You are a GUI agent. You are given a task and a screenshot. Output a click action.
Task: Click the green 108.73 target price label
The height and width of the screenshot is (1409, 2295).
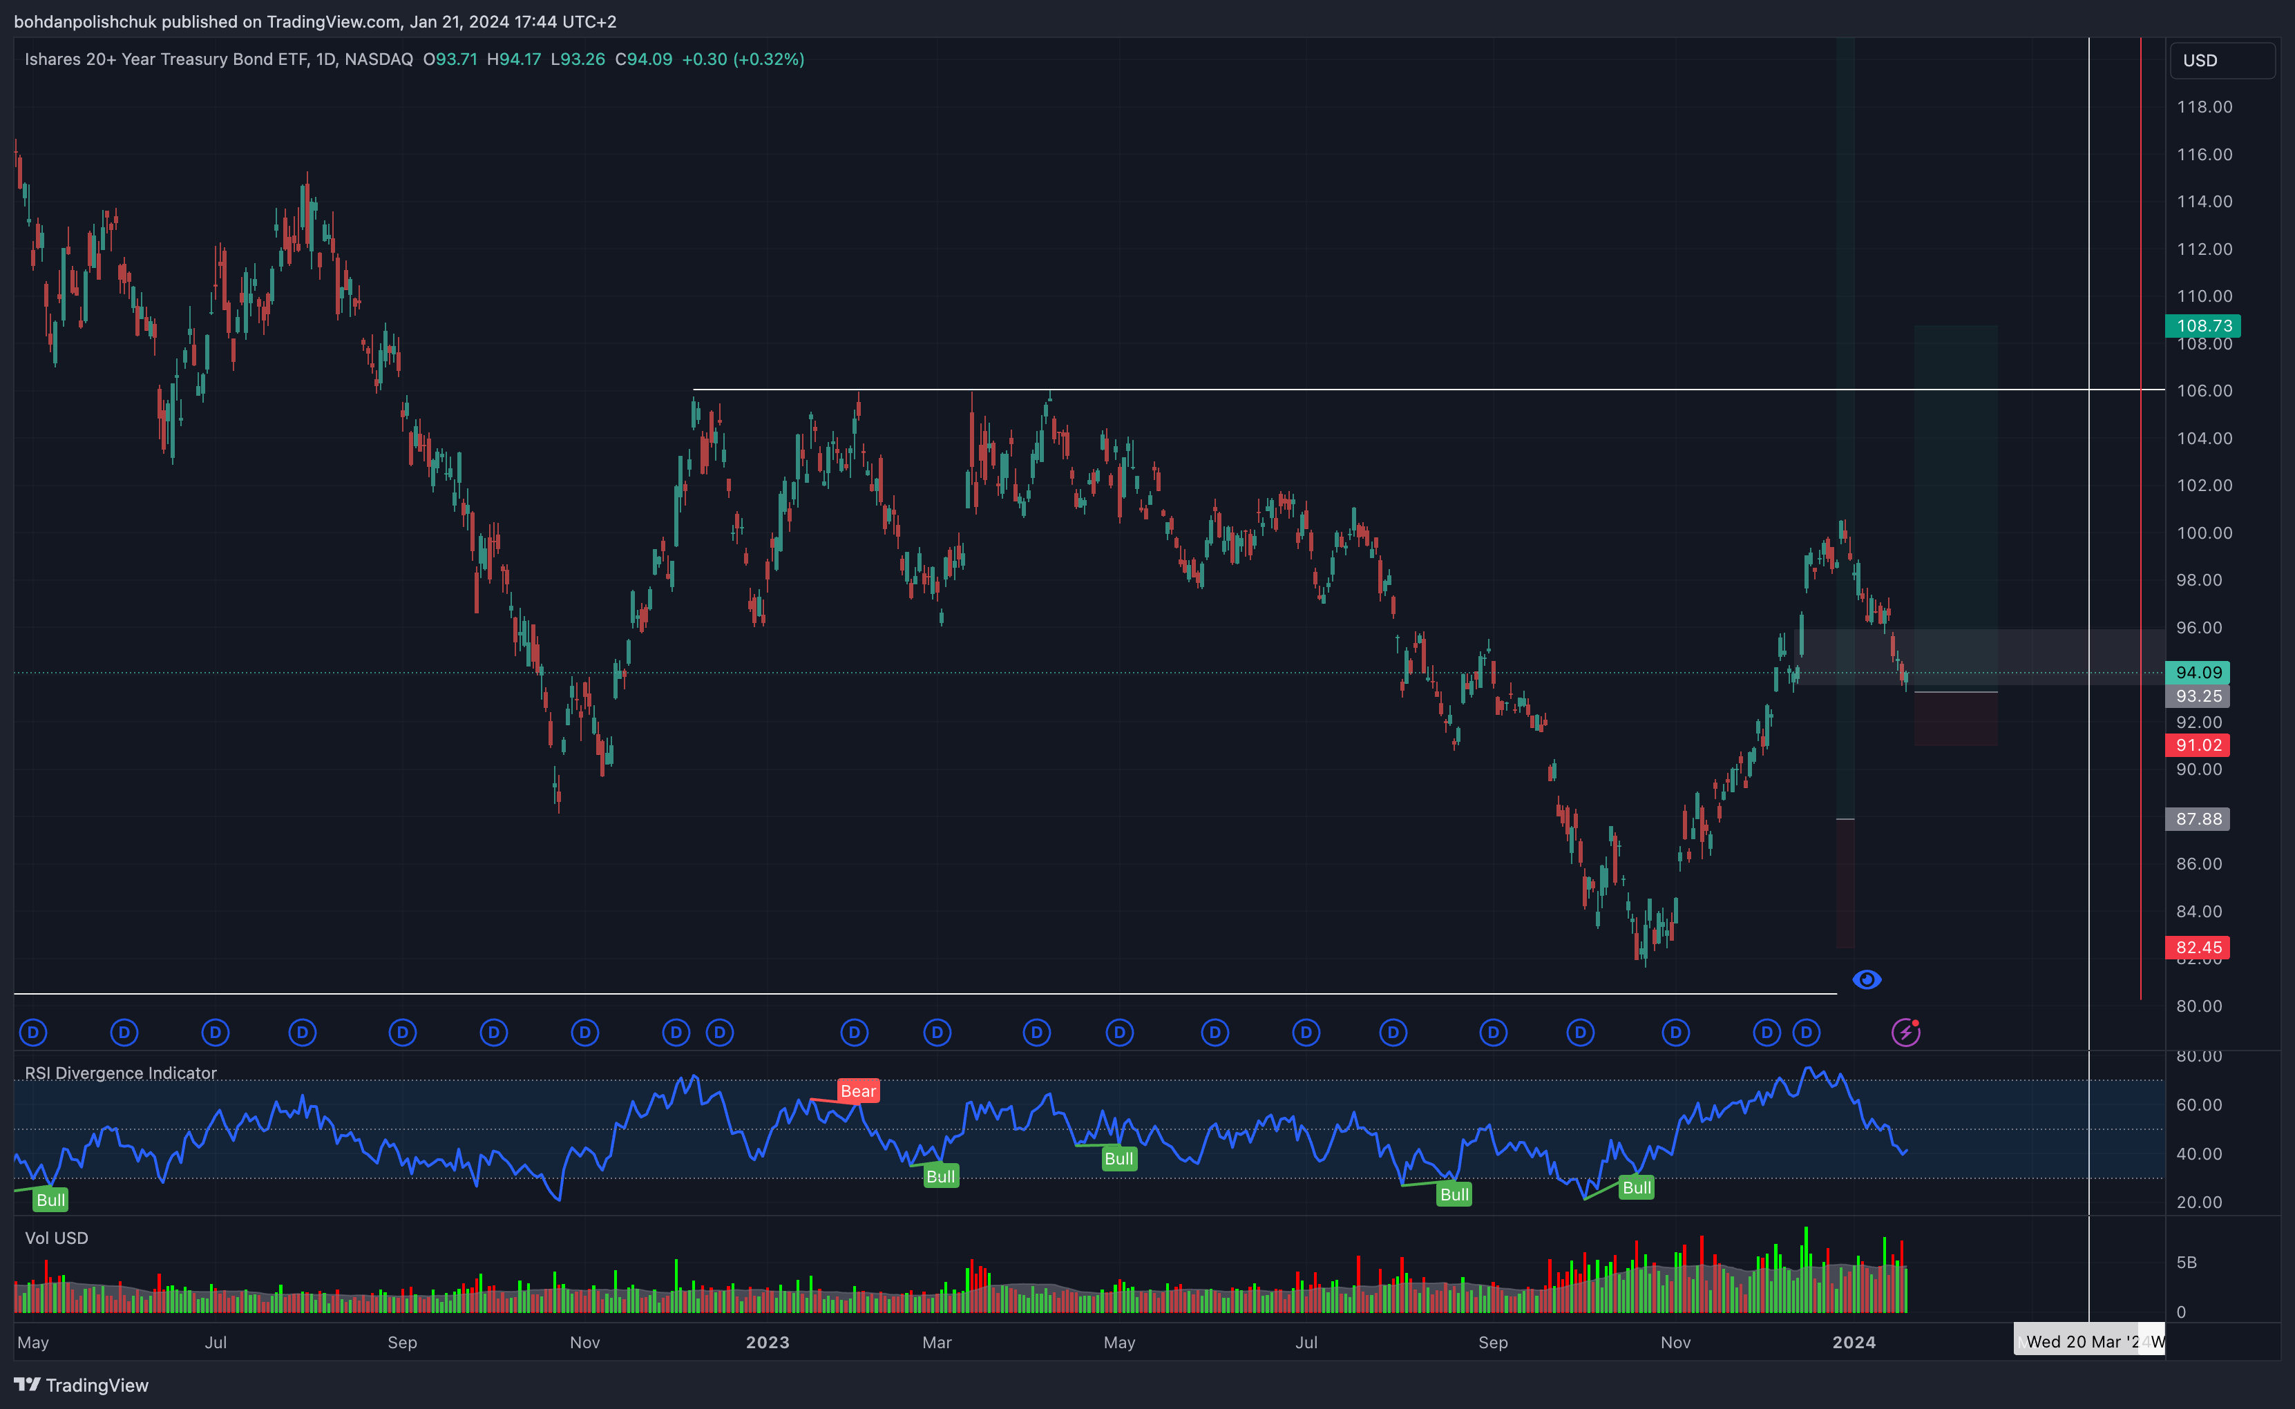pyautogui.click(x=2202, y=325)
